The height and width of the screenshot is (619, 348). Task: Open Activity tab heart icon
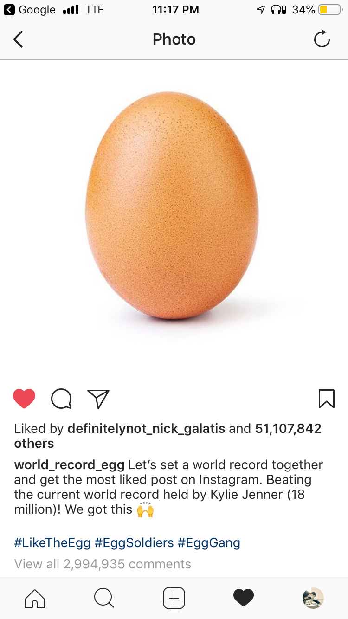244,598
